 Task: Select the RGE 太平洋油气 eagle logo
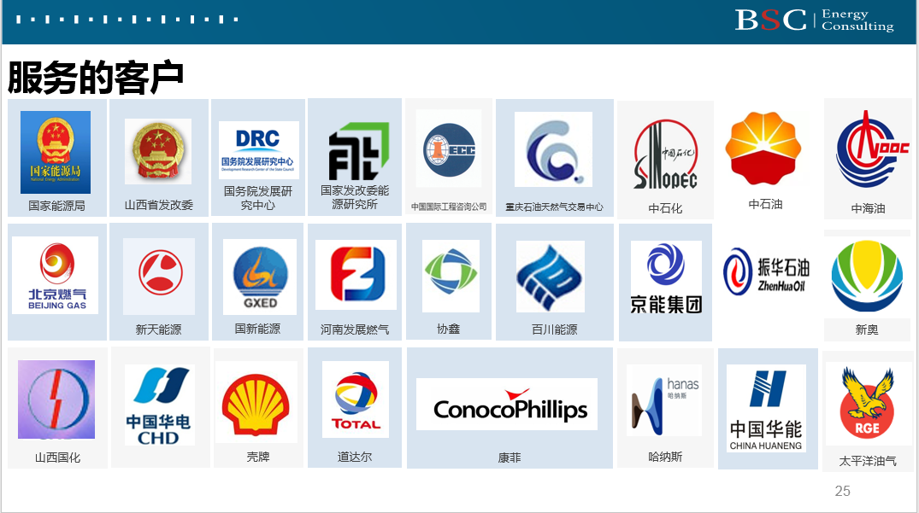click(x=868, y=404)
